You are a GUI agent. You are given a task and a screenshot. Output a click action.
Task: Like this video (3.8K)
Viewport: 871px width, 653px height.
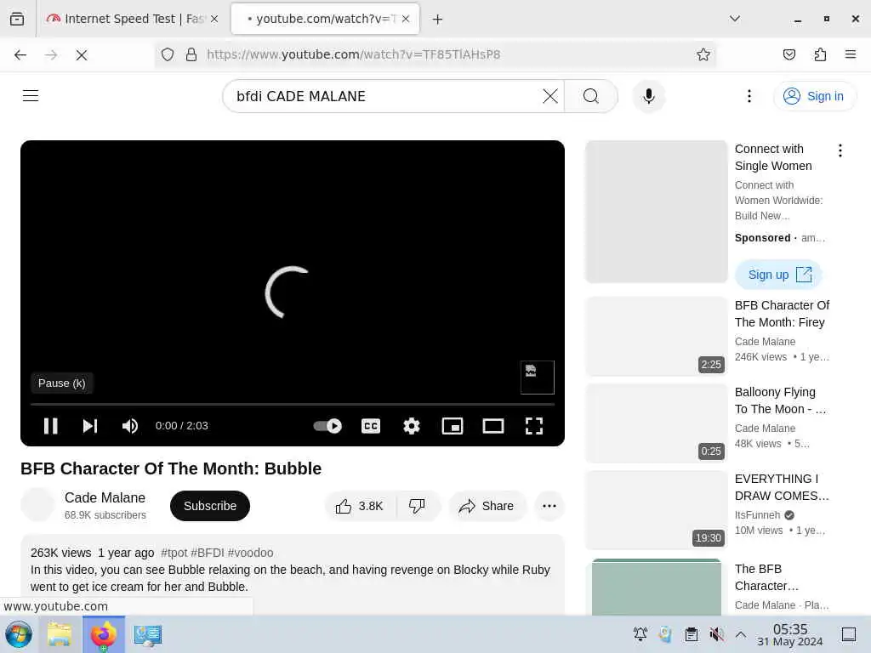(360, 506)
